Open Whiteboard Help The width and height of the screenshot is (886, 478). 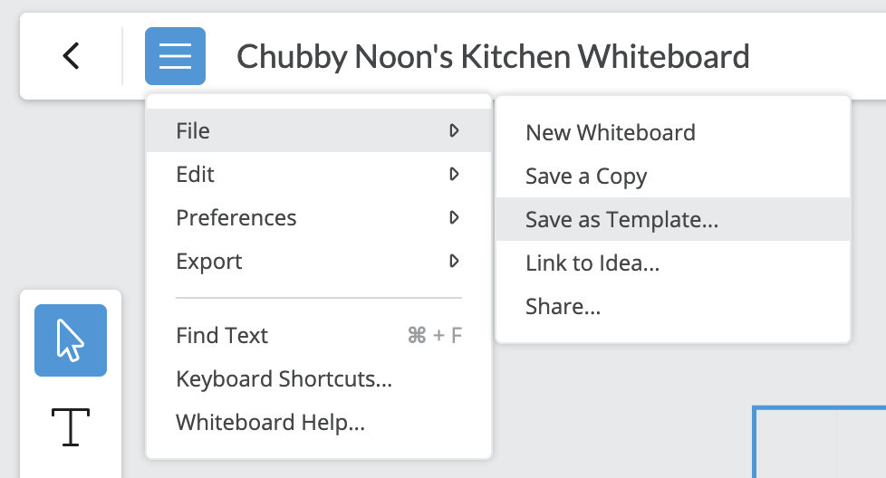pos(319,422)
